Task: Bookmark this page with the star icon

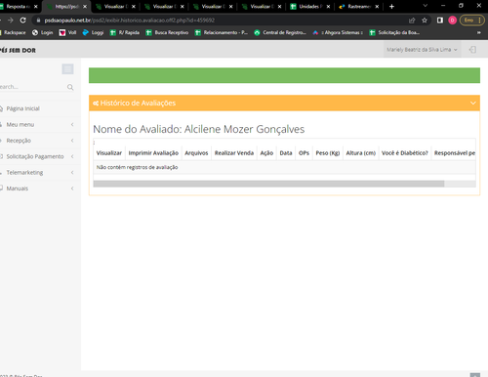Action: pos(425,21)
